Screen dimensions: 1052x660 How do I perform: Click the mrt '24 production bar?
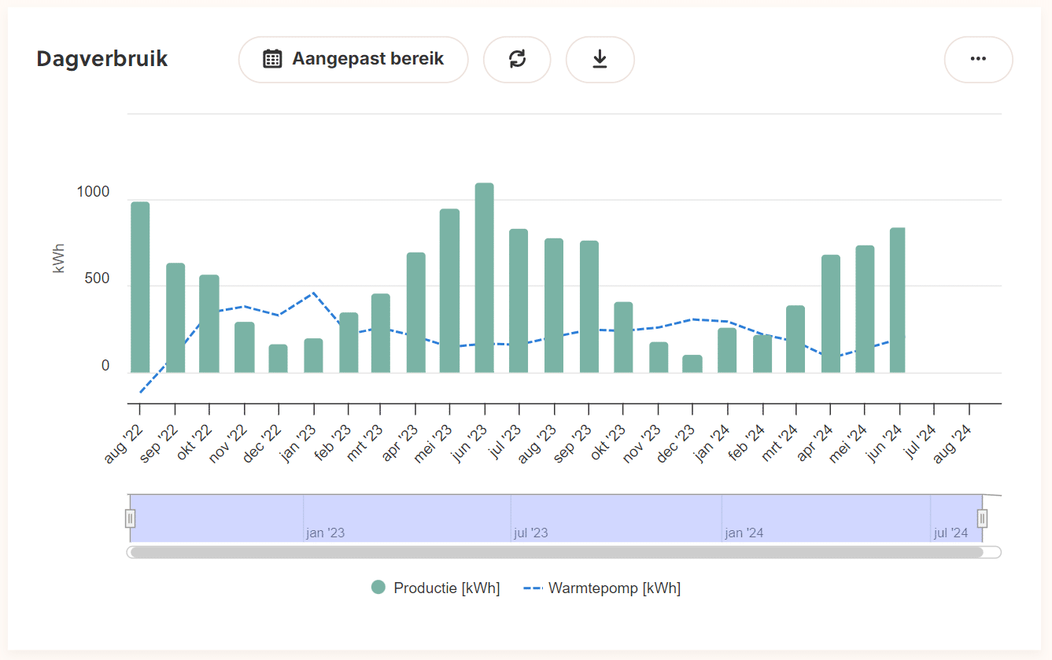(795, 339)
